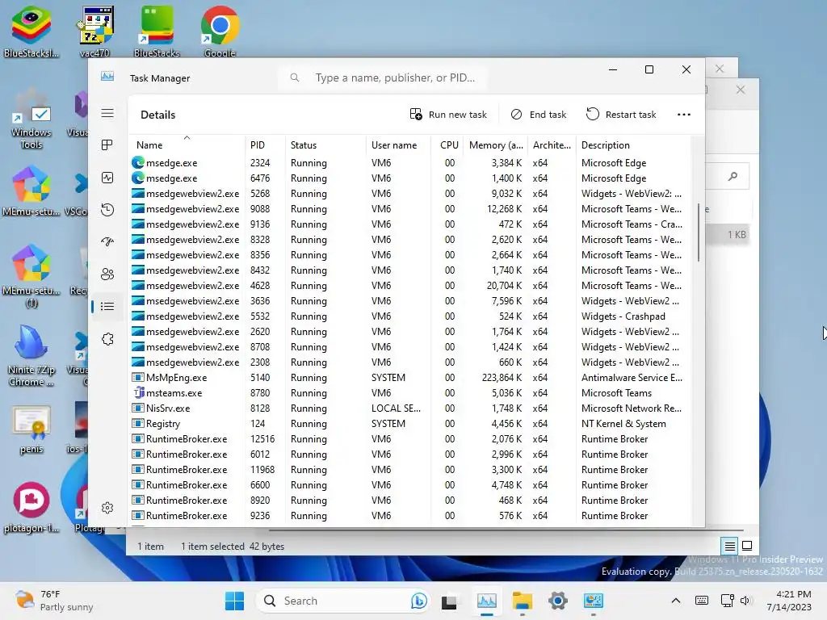Open Bing chat icon in taskbar search
Viewport: 827px width, 620px height.
tap(419, 601)
